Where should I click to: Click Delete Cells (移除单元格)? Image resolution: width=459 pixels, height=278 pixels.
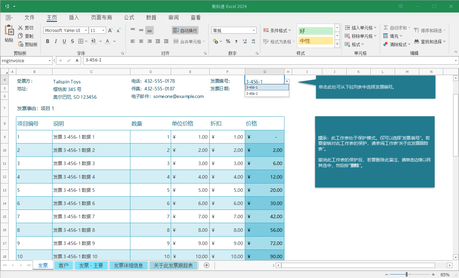[x=361, y=36]
